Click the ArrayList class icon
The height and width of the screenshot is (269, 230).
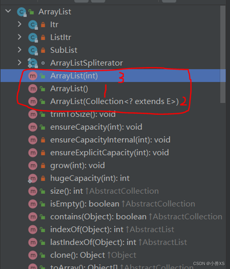coord(22,11)
